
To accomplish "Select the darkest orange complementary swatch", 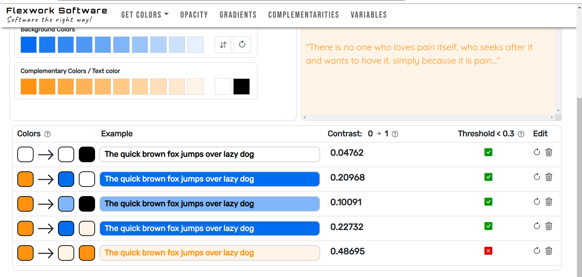I will [29, 87].
